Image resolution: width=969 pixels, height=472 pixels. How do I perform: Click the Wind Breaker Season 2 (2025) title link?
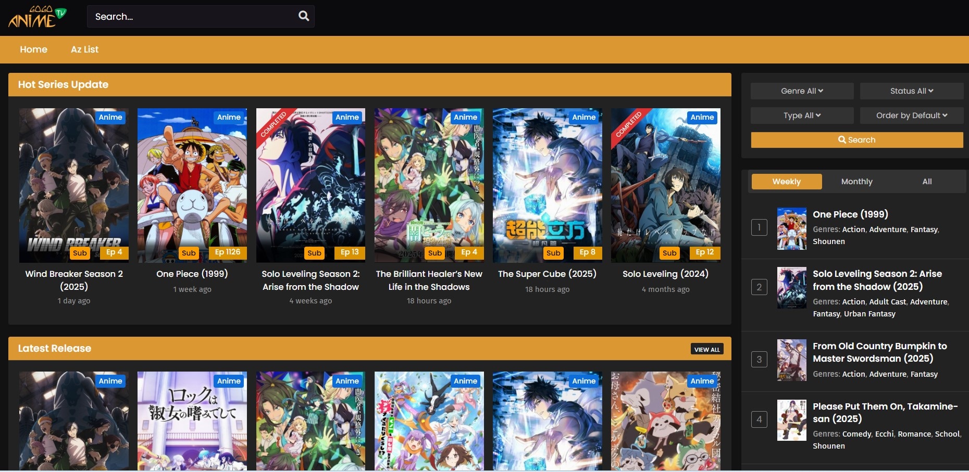click(74, 280)
